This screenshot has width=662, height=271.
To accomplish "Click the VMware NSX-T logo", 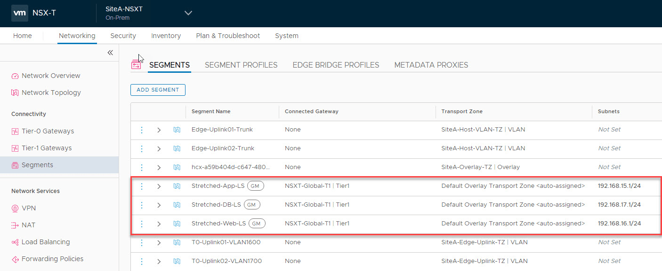I will tap(20, 13).
